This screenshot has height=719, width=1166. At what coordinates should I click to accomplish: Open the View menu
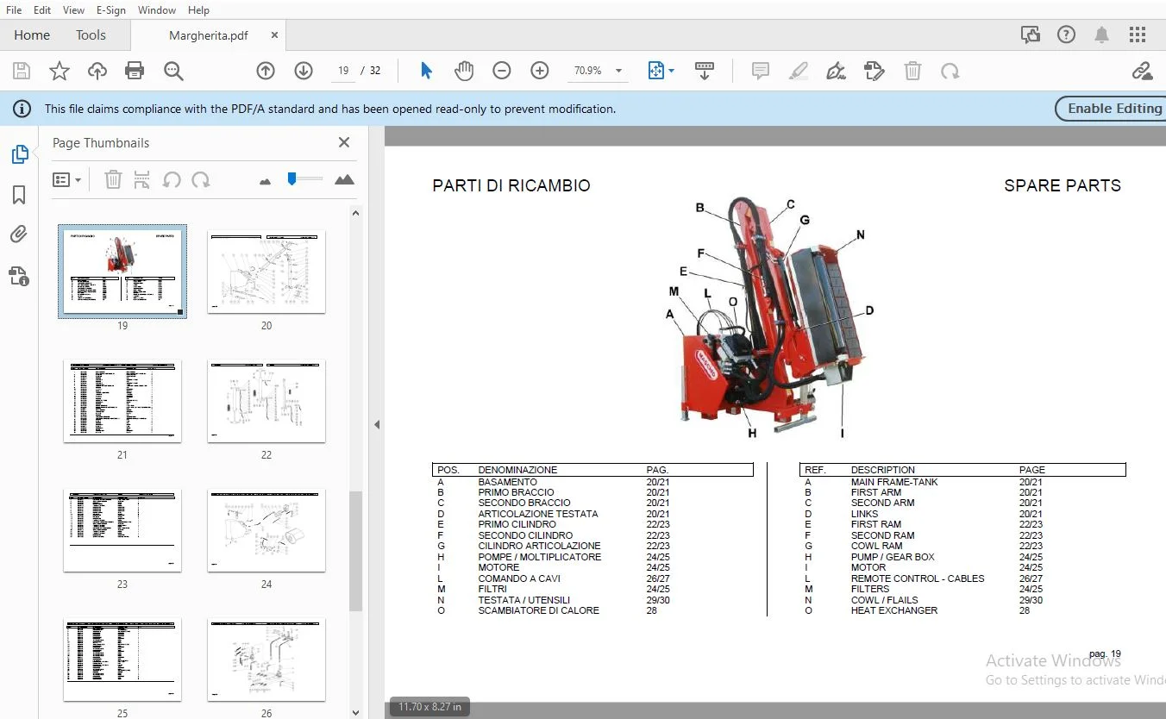click(74, 9)
